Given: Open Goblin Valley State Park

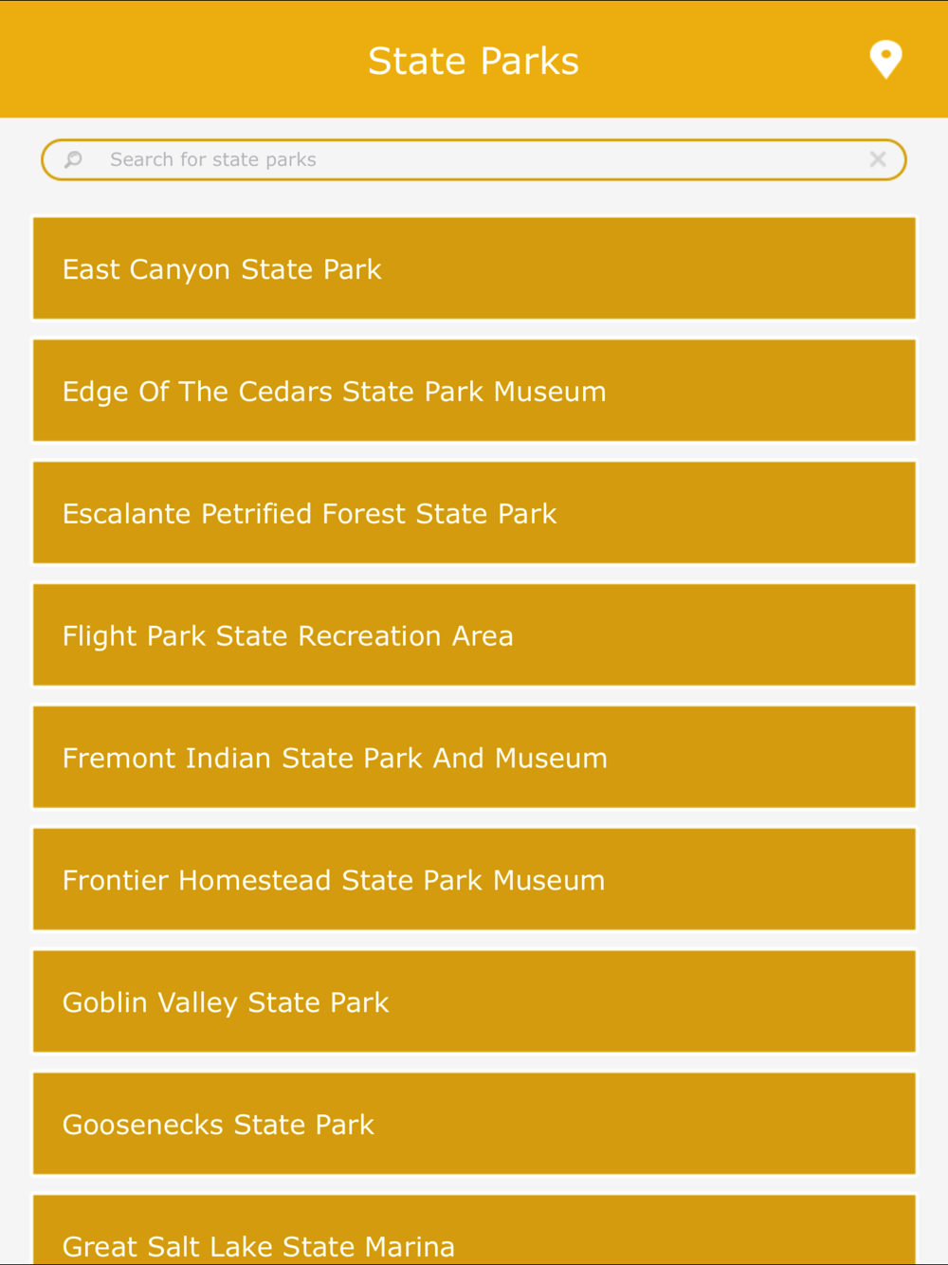Looking at the screenshot, I should point(474,1002).
